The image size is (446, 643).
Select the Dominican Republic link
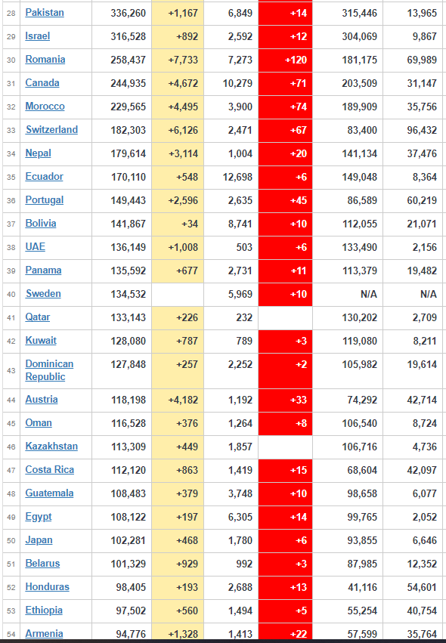click(x=49, y=370)
